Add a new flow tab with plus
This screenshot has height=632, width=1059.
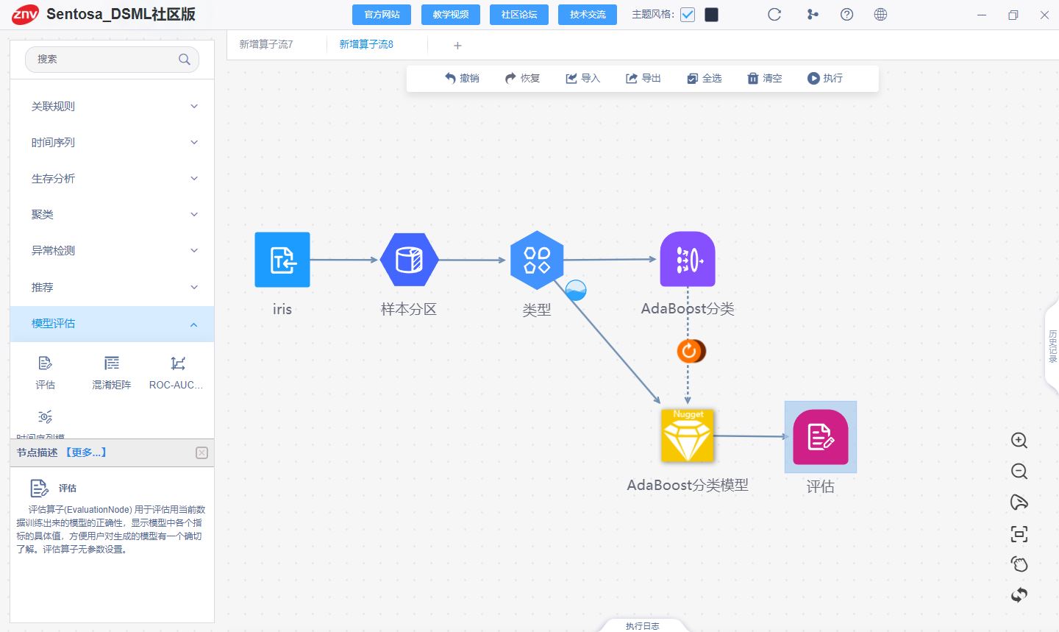point(457,46)
